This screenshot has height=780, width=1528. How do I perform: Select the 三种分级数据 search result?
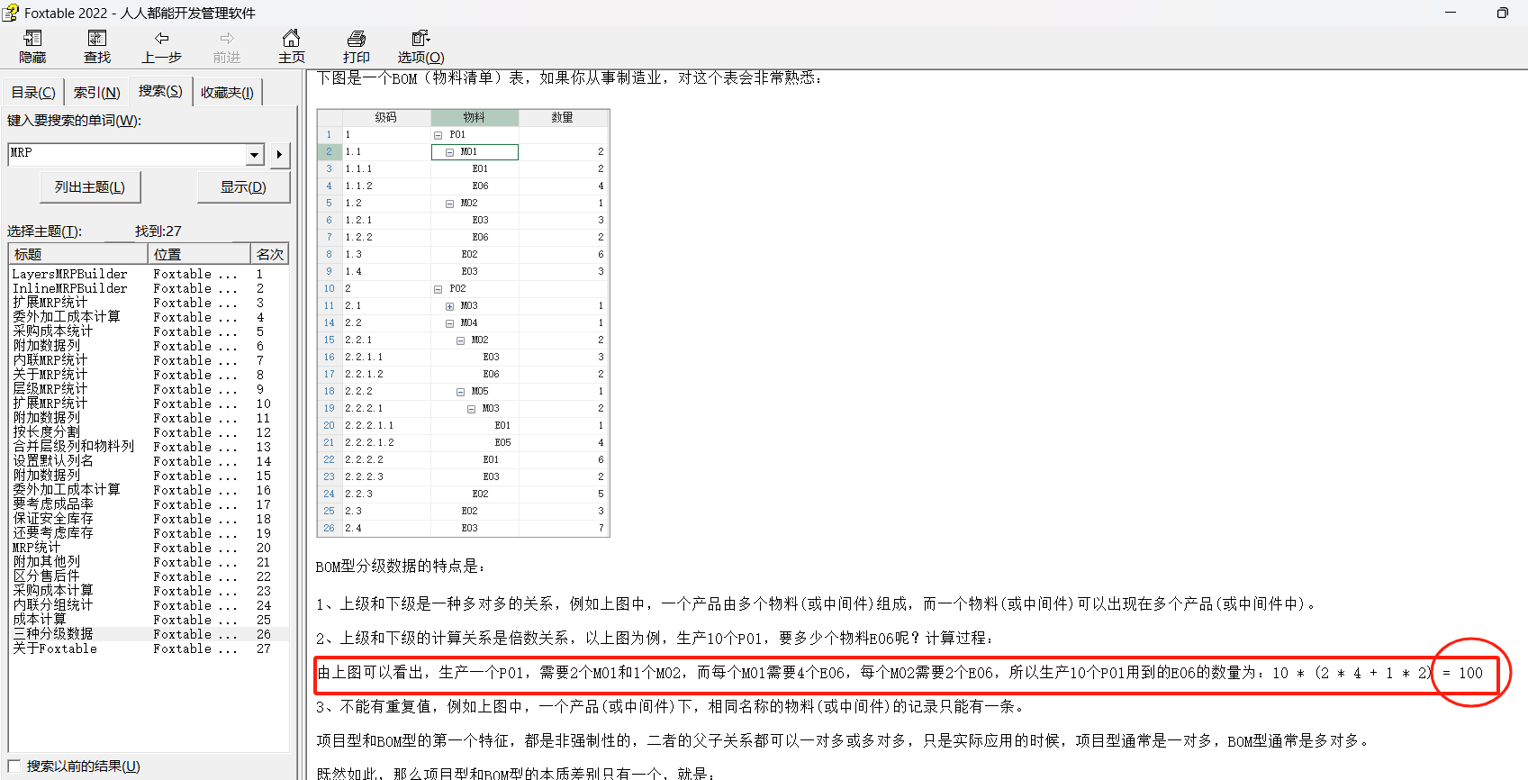click(52, 634)
